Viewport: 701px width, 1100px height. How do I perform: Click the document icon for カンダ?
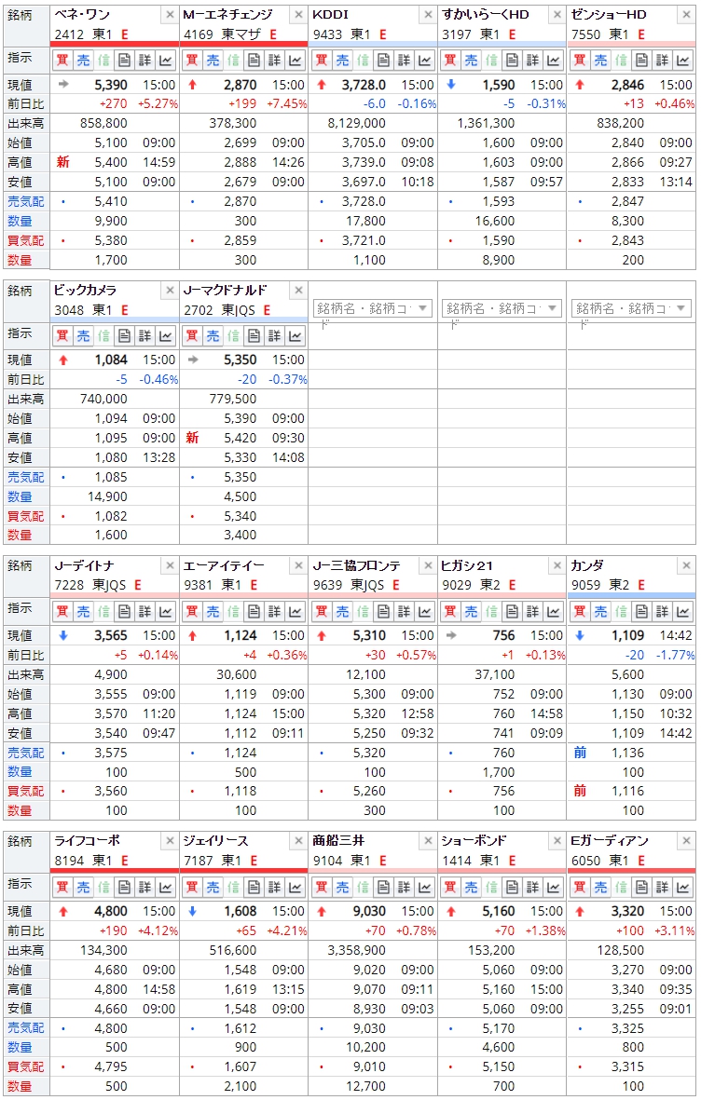pos(642,612)
